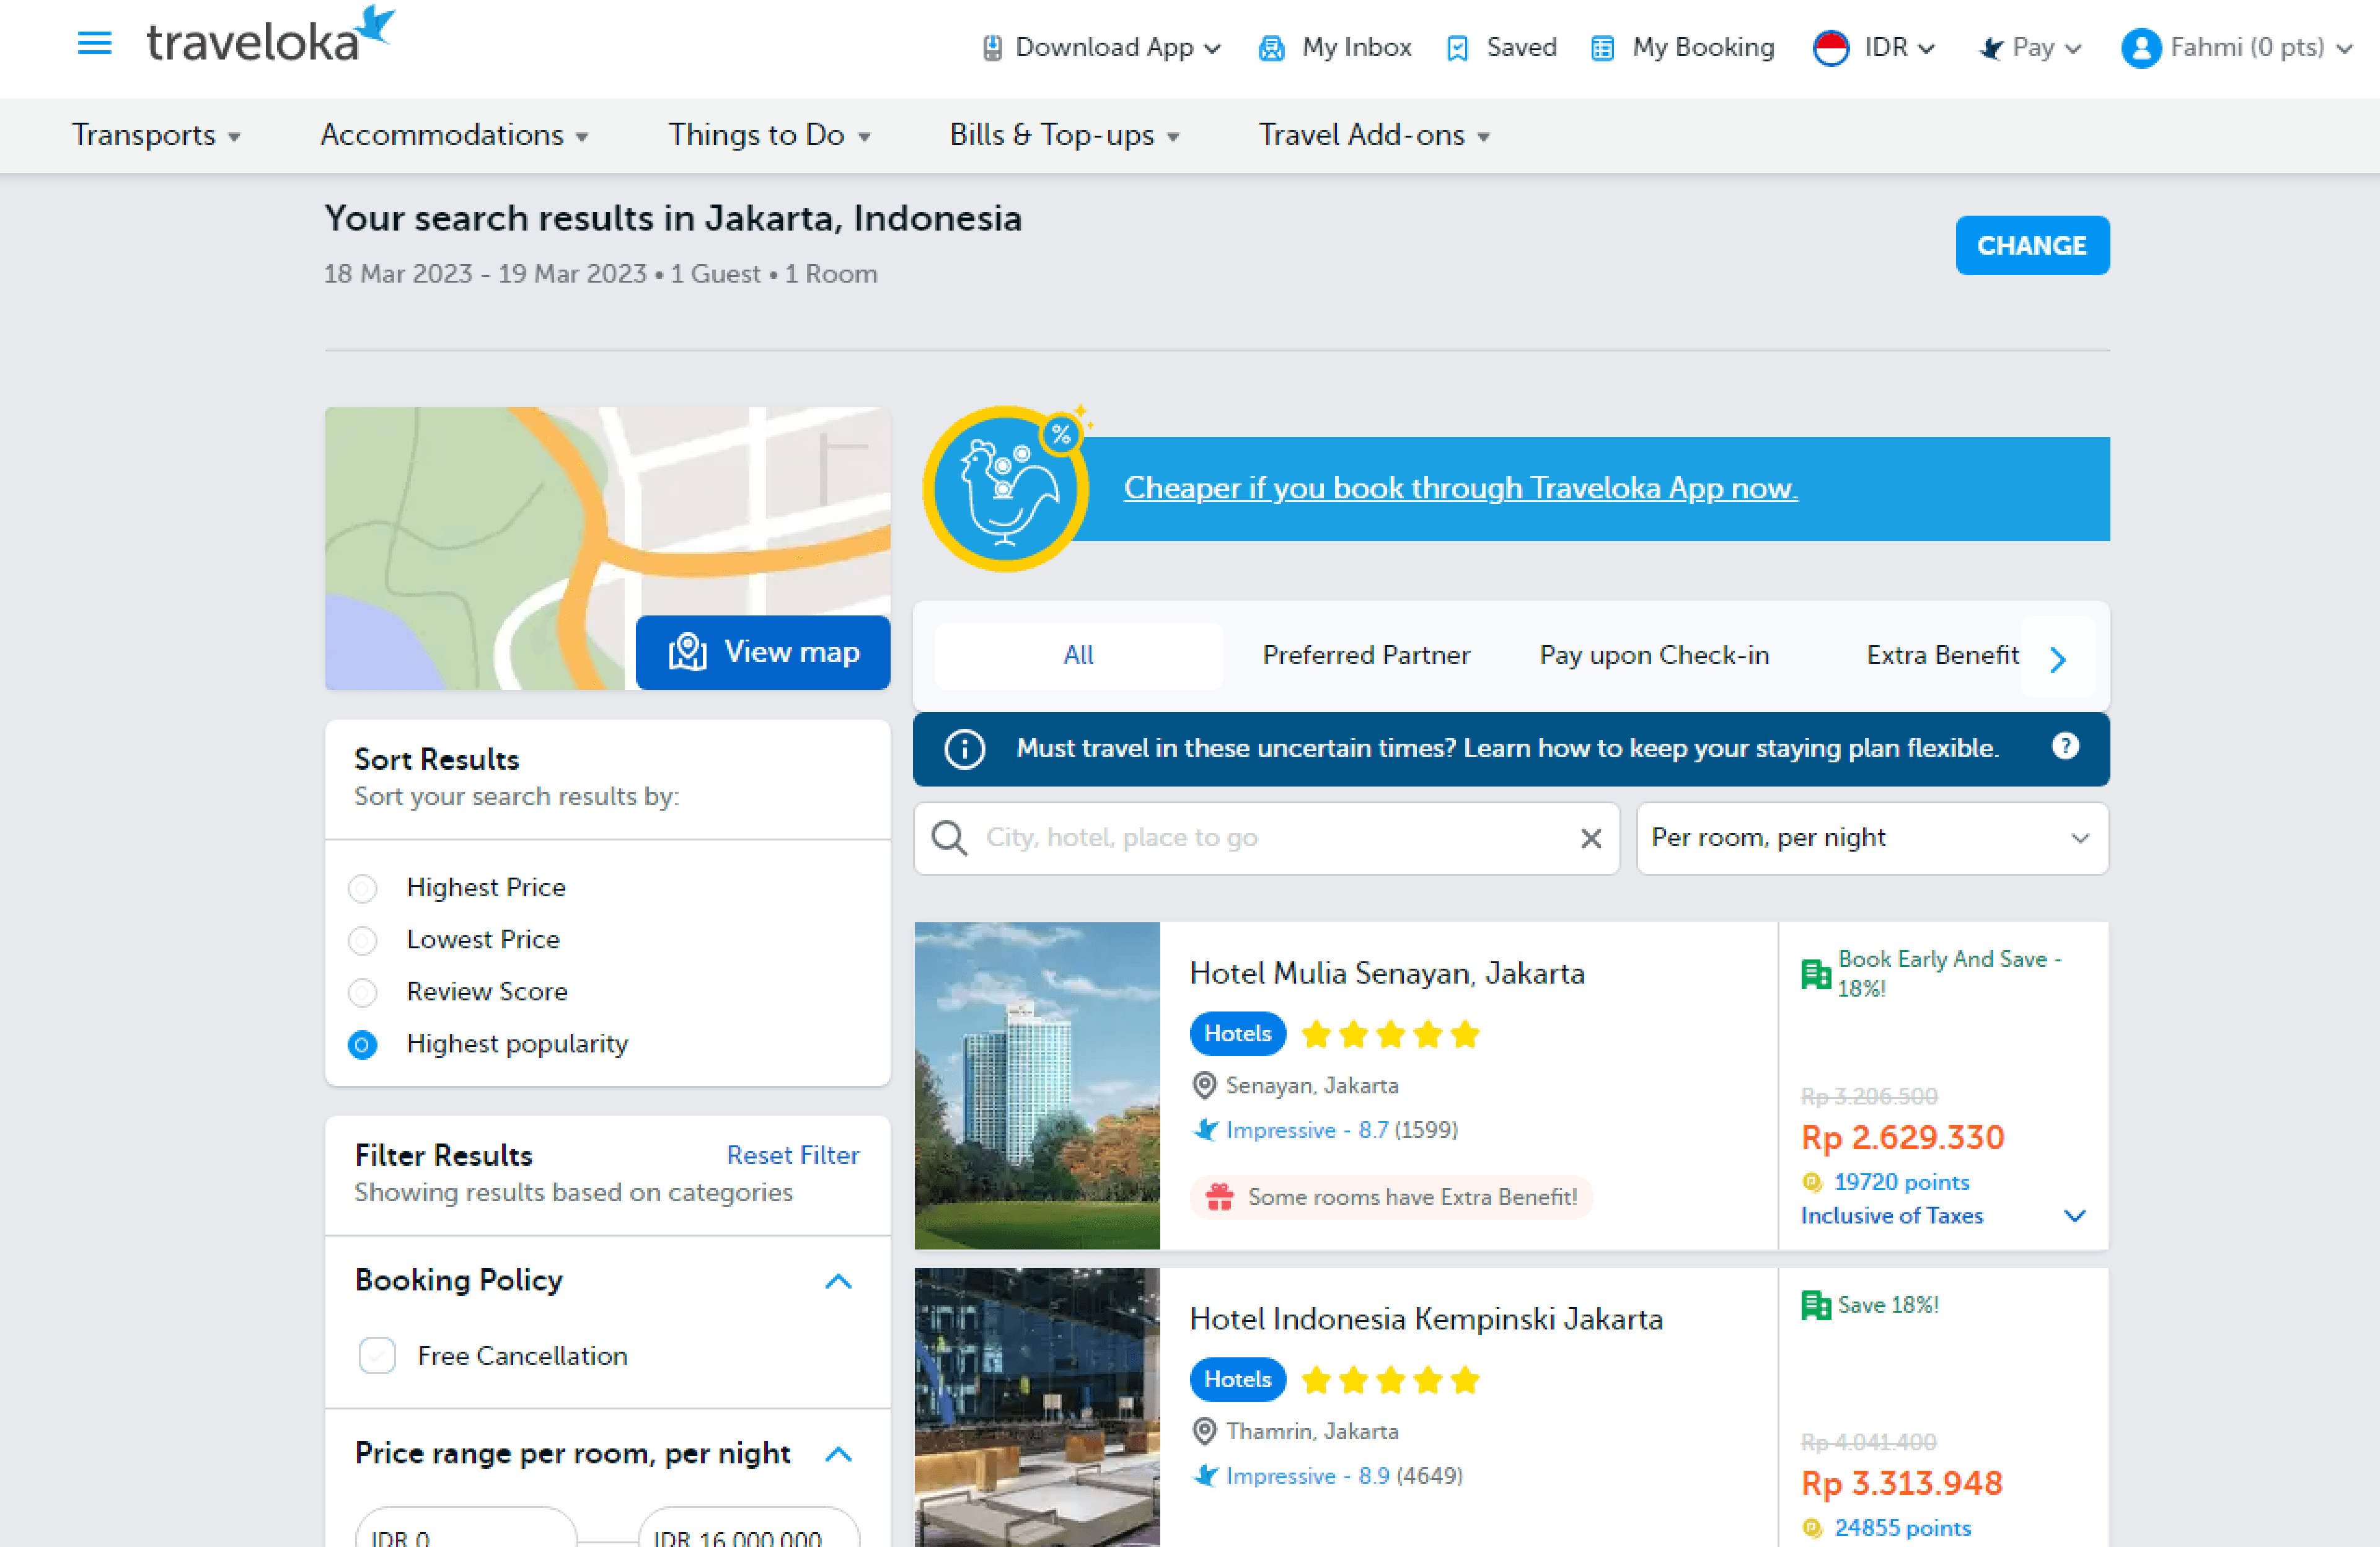The height and width of the screenshot is (1547, 2380).
Task: Collapse the Booking Policy section
Action: pos(838,1281)
